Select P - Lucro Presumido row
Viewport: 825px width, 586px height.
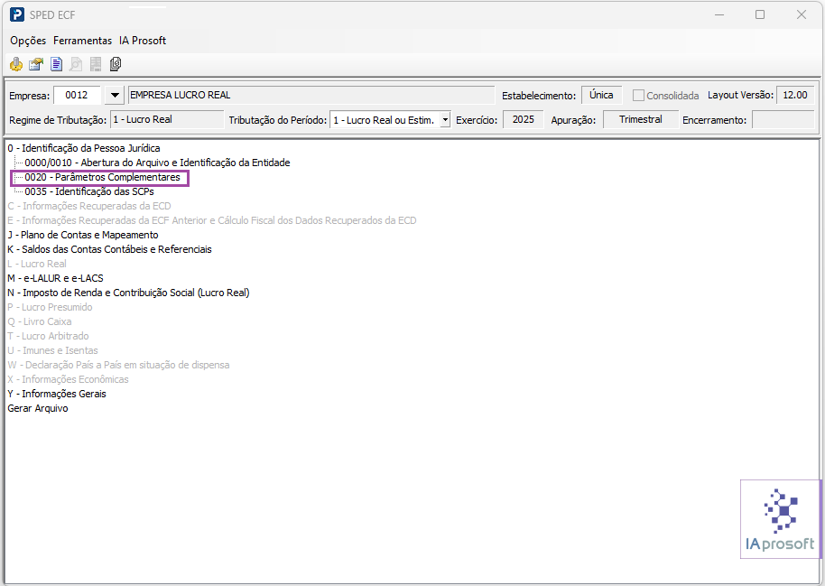50,307
